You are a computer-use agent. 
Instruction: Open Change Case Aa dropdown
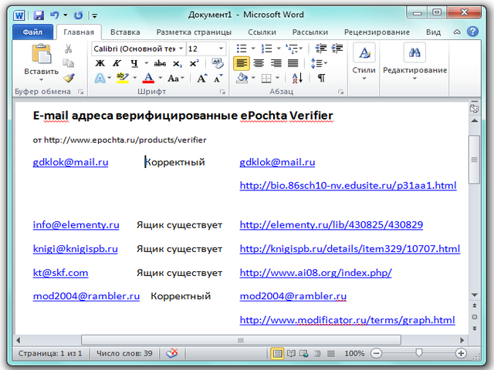coord(176,78)
